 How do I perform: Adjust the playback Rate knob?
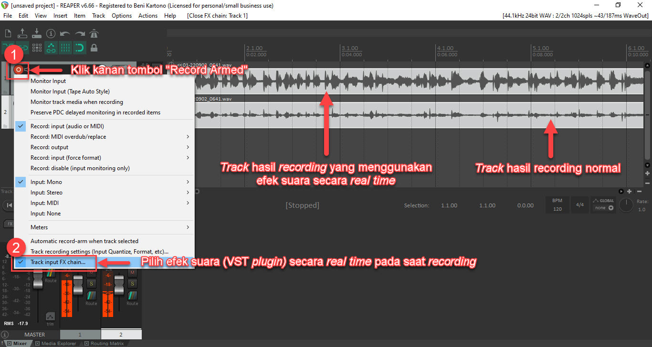click(x=627, y=205)
